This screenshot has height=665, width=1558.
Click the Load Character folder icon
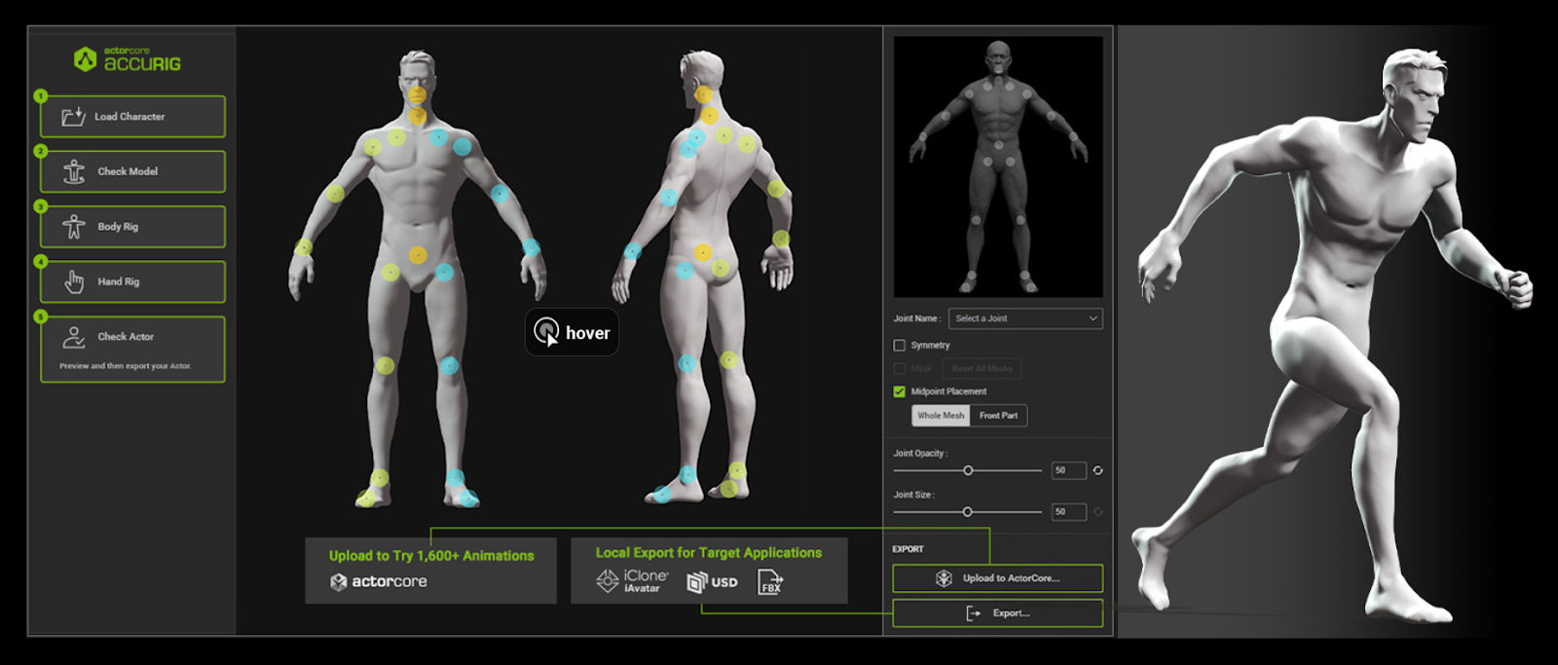coord(73,117)
